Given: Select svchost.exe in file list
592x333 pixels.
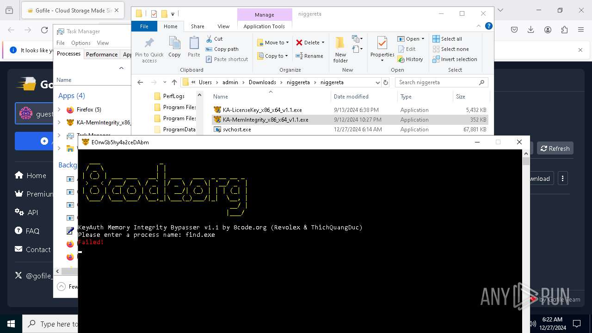Looking at the screenshot, I should (350, 129).
